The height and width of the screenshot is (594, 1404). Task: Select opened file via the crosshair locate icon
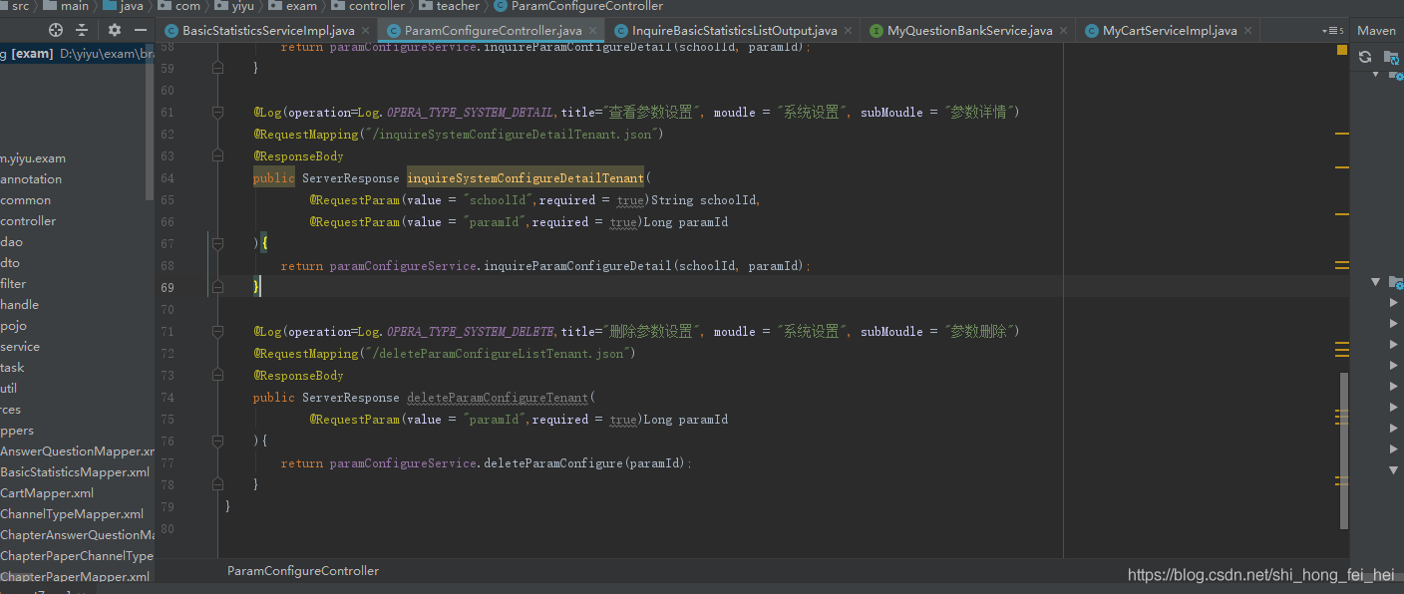[56, 30]
